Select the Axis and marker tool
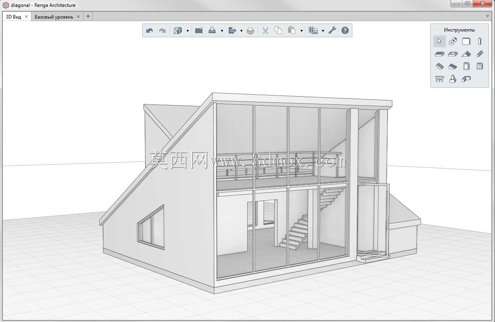The height and width of the screenshot is (322, 495). point(453,41)
